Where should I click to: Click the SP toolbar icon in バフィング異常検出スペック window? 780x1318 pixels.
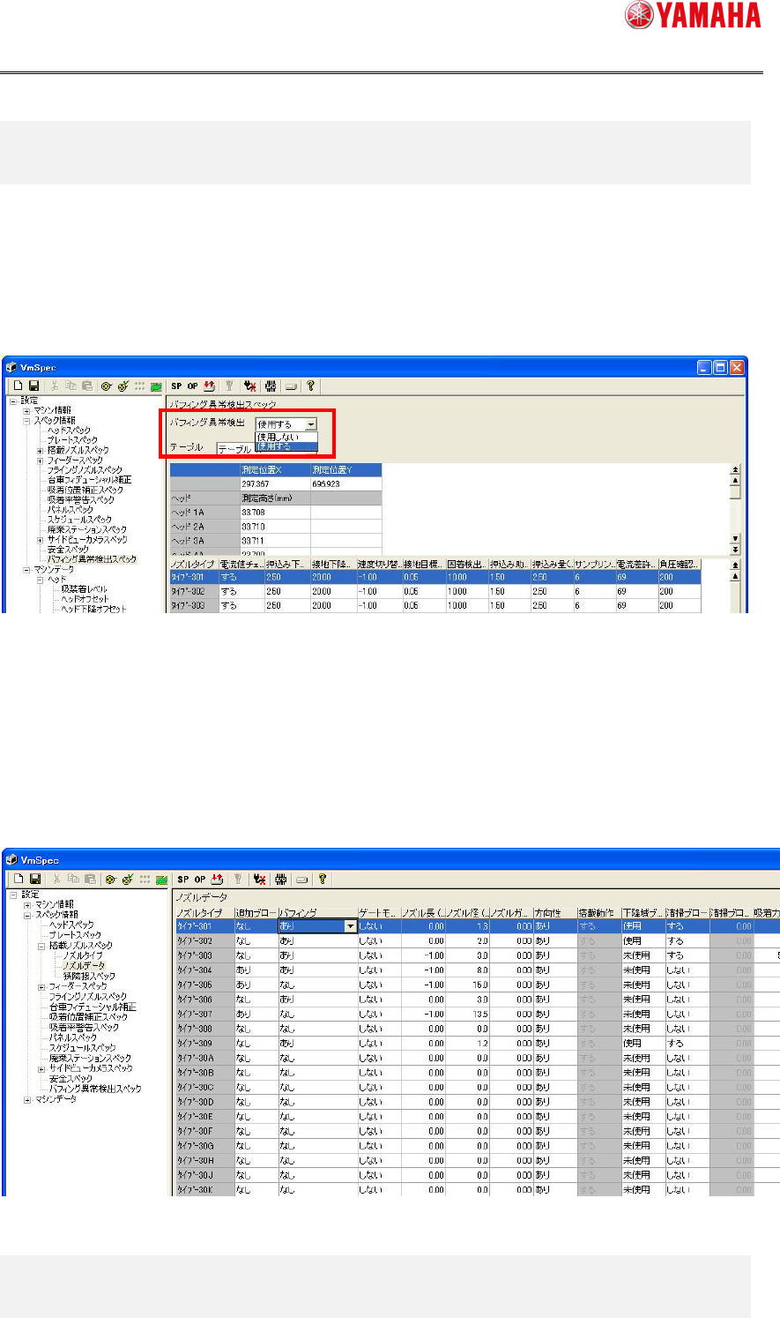pyautogui.click(x=176, y=386)
